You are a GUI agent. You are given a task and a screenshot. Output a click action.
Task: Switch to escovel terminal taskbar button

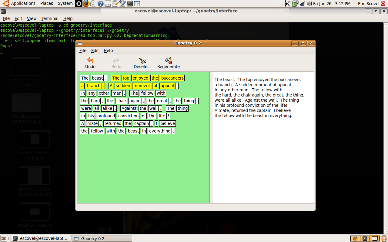pyautogui.click(x=41, y=238)
